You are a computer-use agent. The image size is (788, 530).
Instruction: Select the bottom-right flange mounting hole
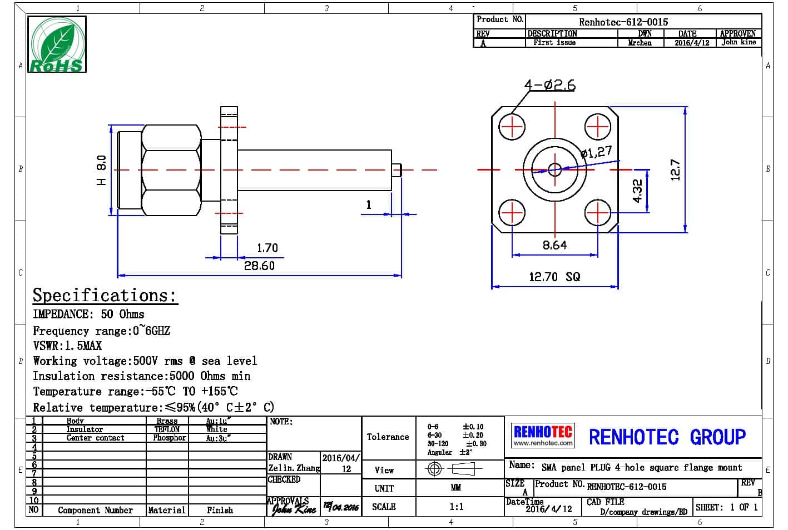(x=597, y=213)
